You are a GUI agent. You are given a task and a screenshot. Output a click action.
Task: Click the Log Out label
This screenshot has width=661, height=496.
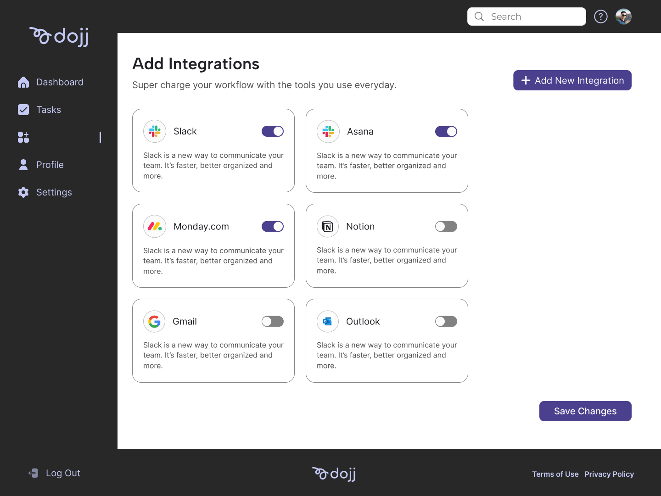pos(63,473)
